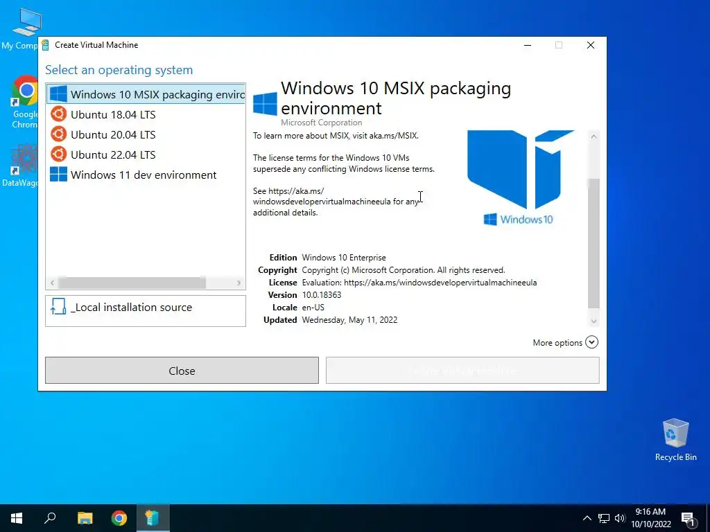Click the greyed-out Create Virtual Machine button
Viewport: 710px width, 532px height.
tap(462, 371)
